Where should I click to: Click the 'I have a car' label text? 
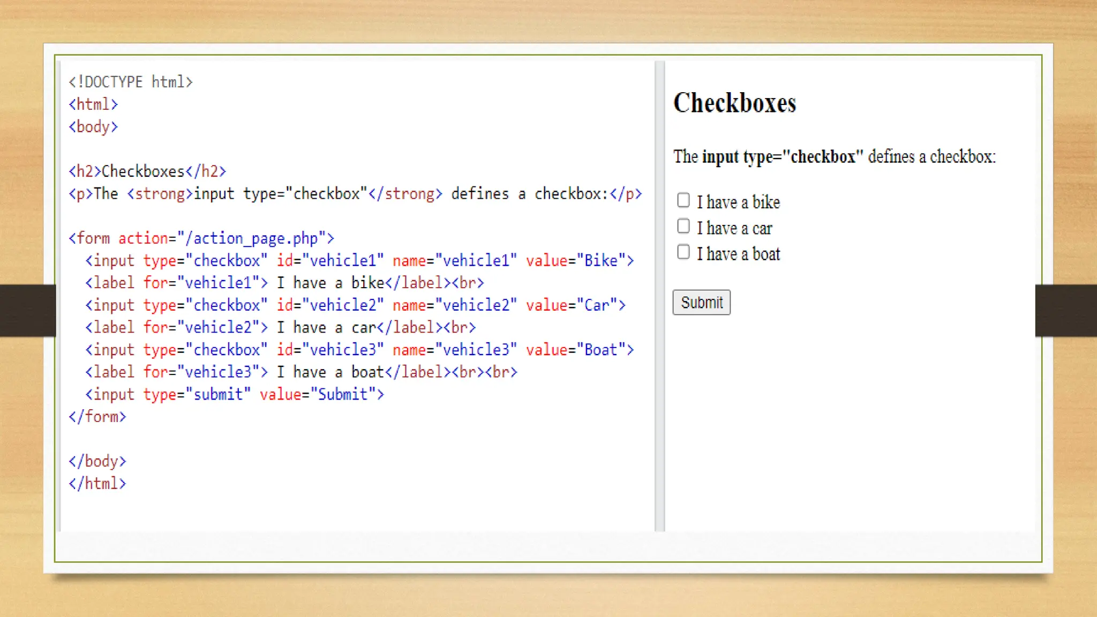click(x=734, y=229)
